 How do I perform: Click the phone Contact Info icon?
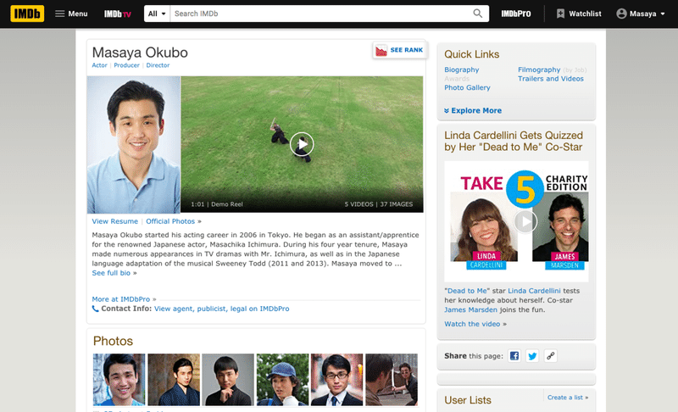click(95, 309)
